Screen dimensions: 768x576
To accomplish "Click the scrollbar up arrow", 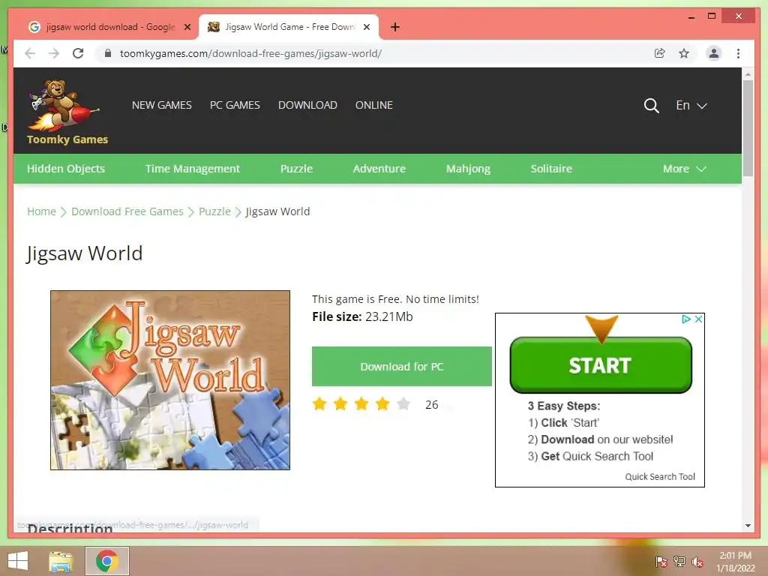I will click(x=748, y=74).
